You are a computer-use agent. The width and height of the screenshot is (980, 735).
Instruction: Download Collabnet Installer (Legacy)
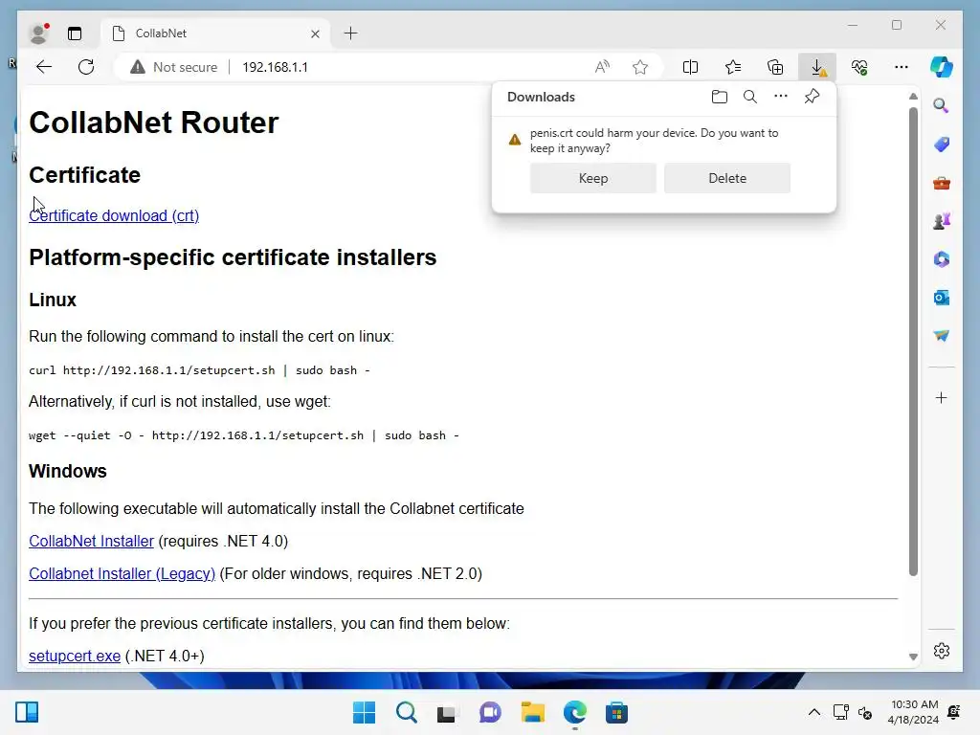click(122, 574)
